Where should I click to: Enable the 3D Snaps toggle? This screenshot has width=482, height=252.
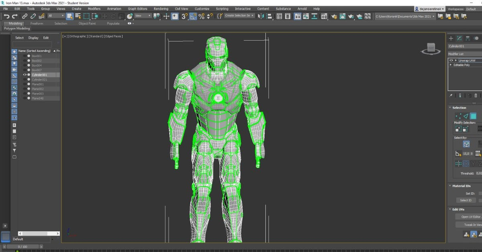point(184,16)
